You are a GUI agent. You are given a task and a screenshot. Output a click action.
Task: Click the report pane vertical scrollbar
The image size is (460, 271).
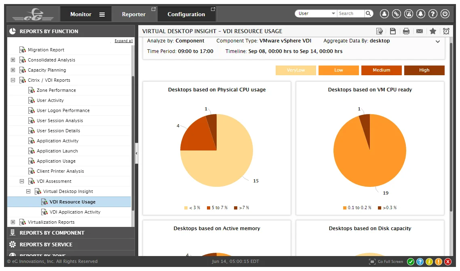pos(451,126)
